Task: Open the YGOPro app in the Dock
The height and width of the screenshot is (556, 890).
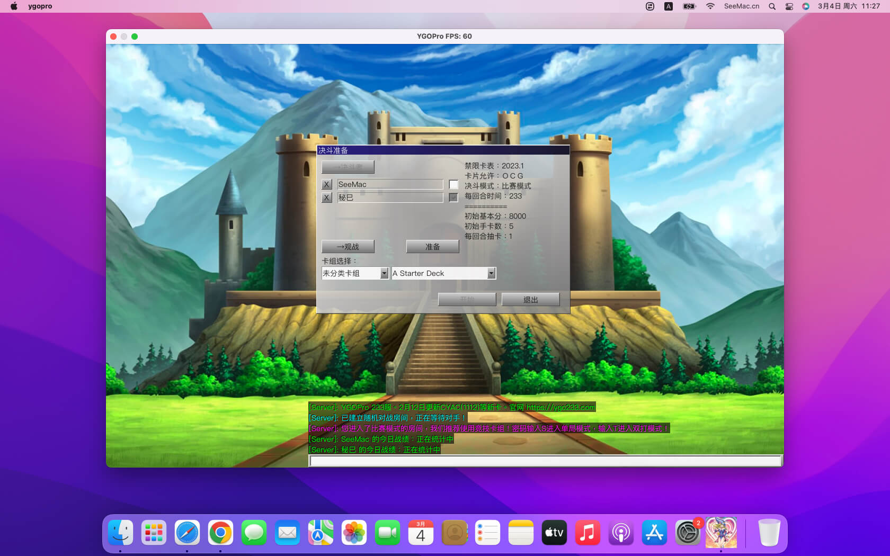Action: coord(721,533)
